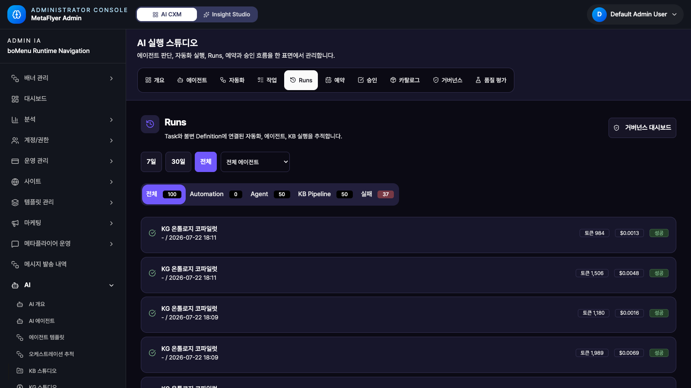The image size is (691, 388).
Task: Click check icon on 토큰 1,180 row
Action: [x=152, y=313]
